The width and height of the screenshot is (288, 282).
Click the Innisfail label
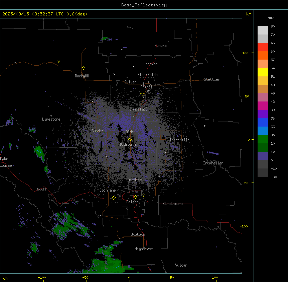pyautogui.click(x=139, y=109)
